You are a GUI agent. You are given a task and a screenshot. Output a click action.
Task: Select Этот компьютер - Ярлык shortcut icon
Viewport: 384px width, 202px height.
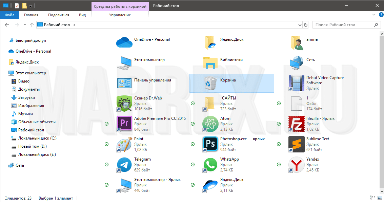pyautogui.click(x=124, y=185)
